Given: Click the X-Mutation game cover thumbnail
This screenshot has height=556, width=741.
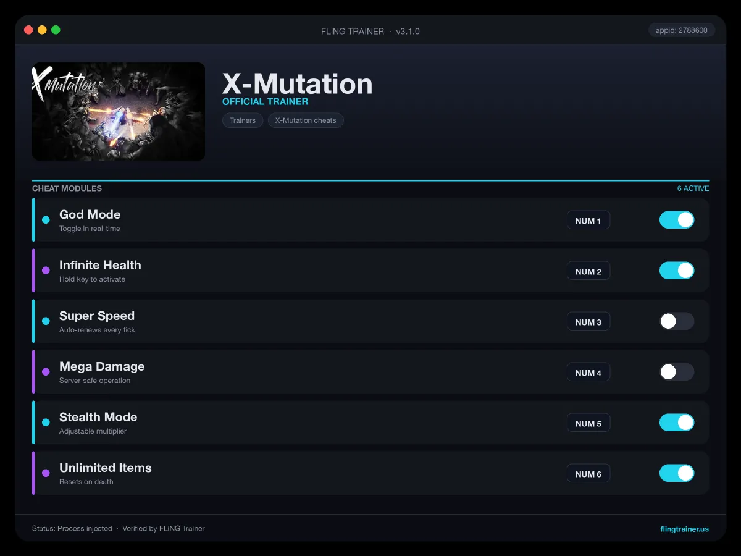Looking at the screenshot, I should click(119, 111).
